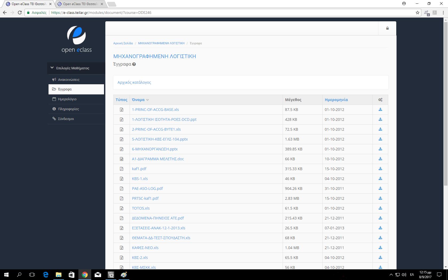This screenshot has height=280, width=448.
Task: Open the PAE-ASO-LOG.pdf link
Action: 147,189
